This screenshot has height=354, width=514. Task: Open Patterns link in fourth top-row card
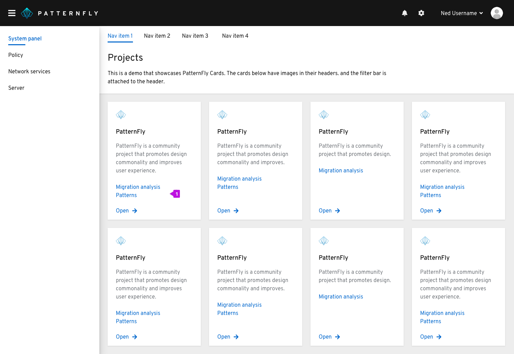[431, 195]
